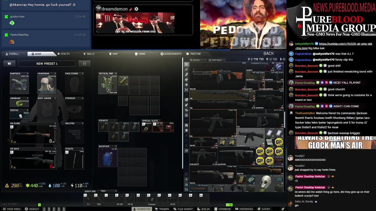Screen dimensions: 376x211
Task: Expand the Earpiece slot arrow
Action: click(x=28, y=74)
